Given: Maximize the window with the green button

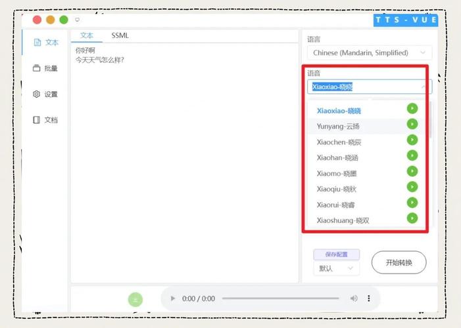Looking at the screenshot, I should click(64, 20).
